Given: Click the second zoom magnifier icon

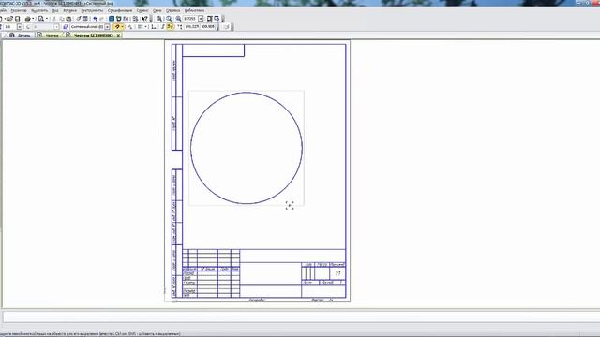Looking at the screenshot, I should point(169,19).
